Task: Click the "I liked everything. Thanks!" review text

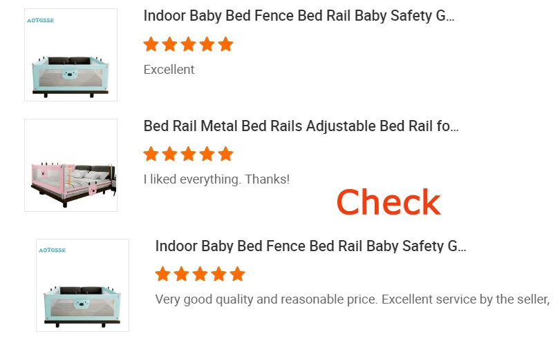Action: (216, 179)
